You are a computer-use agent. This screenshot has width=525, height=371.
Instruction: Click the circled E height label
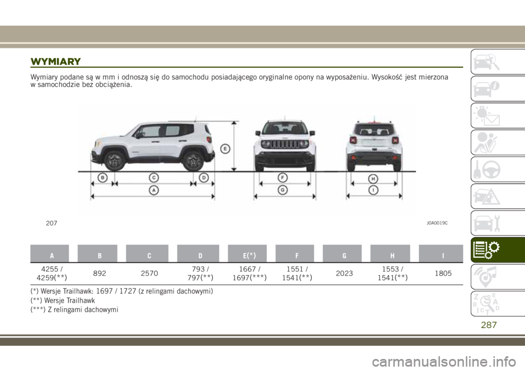click(x=225, y=148)
